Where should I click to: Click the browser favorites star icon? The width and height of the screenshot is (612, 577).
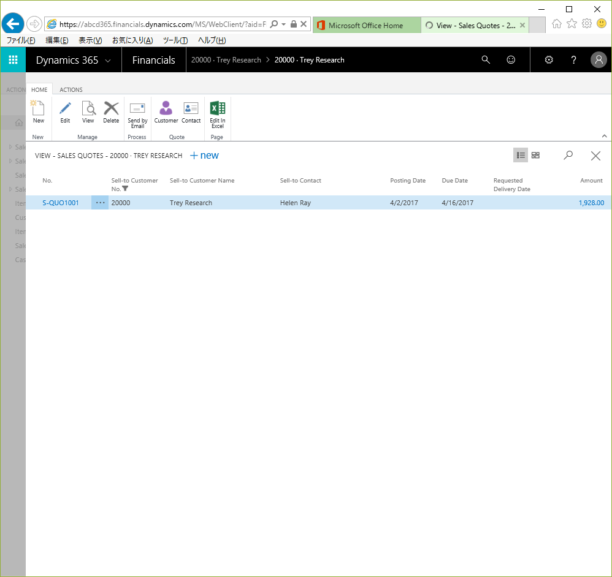click(x=572, y=24)
